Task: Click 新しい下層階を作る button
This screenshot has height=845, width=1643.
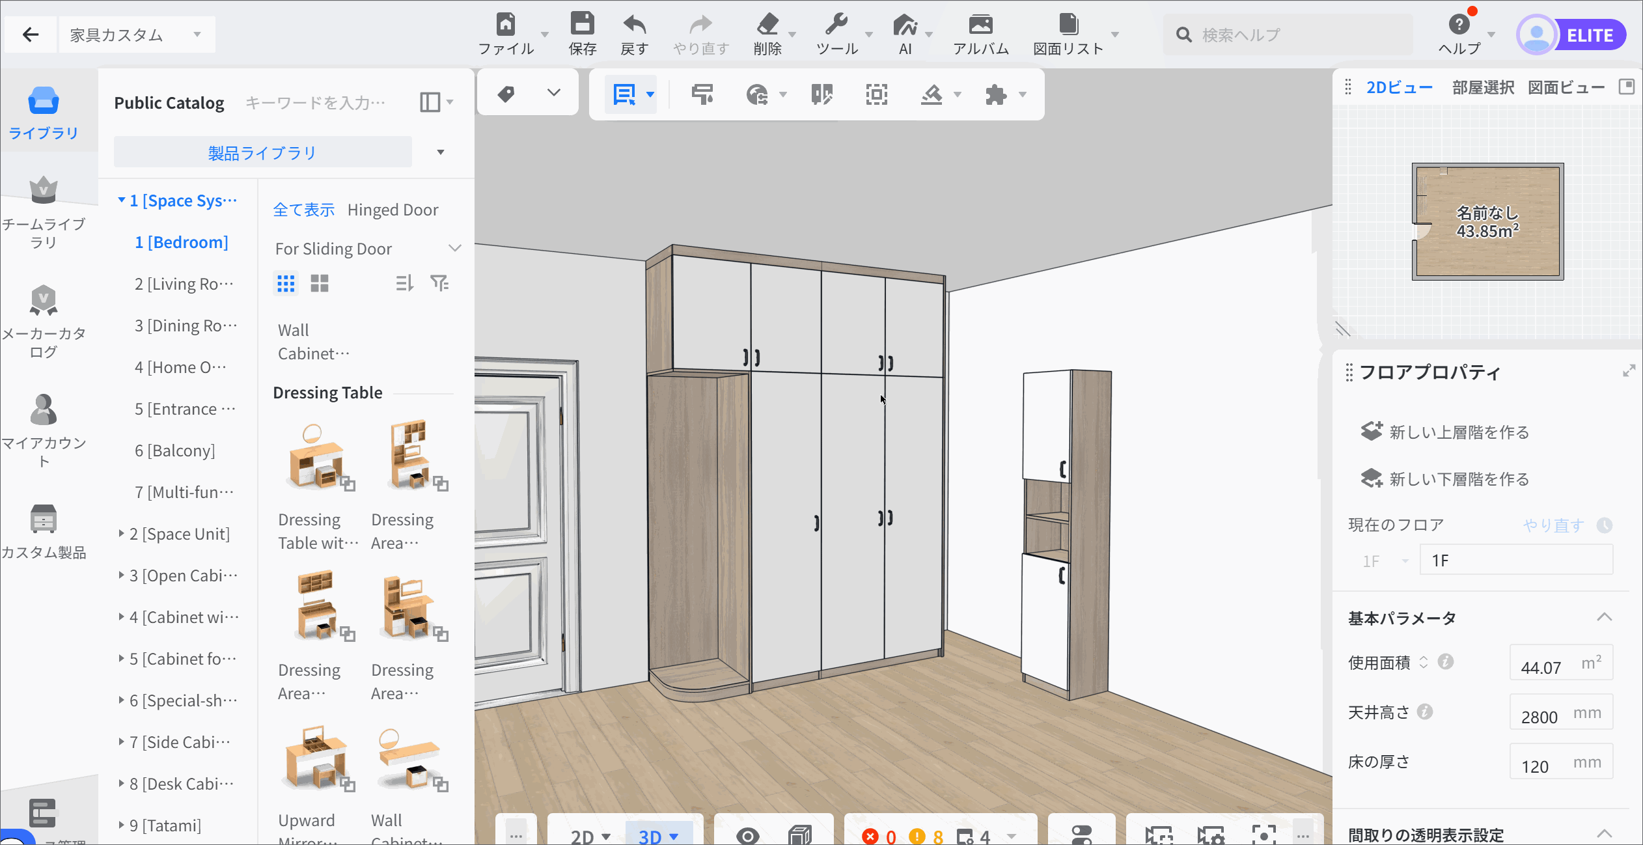Action: pos(1445,478)
